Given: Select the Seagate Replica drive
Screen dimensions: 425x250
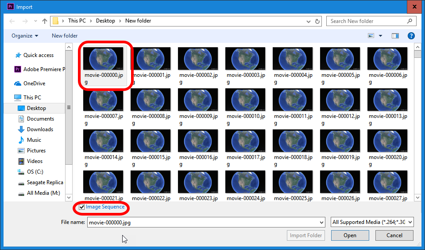Looking at the screenshot, I should click(41, 182).
